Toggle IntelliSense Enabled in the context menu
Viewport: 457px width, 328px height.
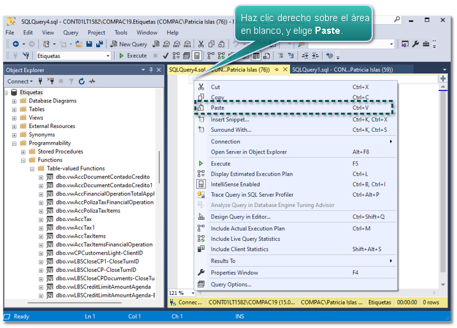click(296, 185)
